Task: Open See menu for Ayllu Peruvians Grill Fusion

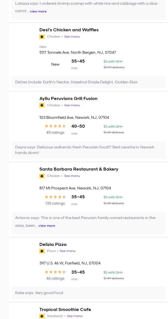Action: coord(72,105)
